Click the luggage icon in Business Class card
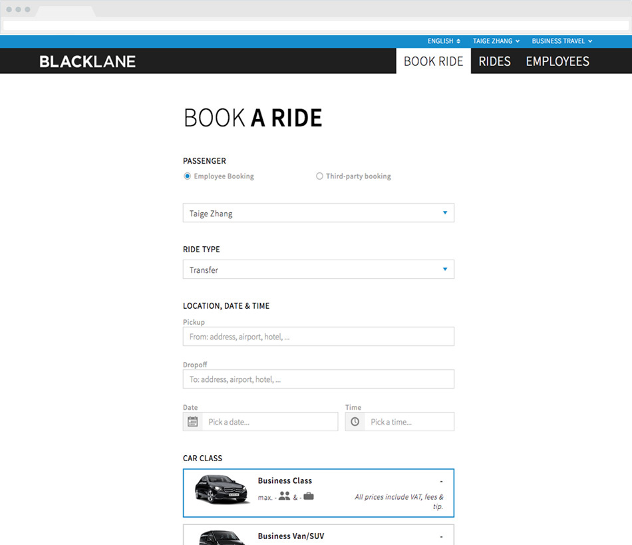632x545 pixels. pyautogui.click(x=309, y=496)
